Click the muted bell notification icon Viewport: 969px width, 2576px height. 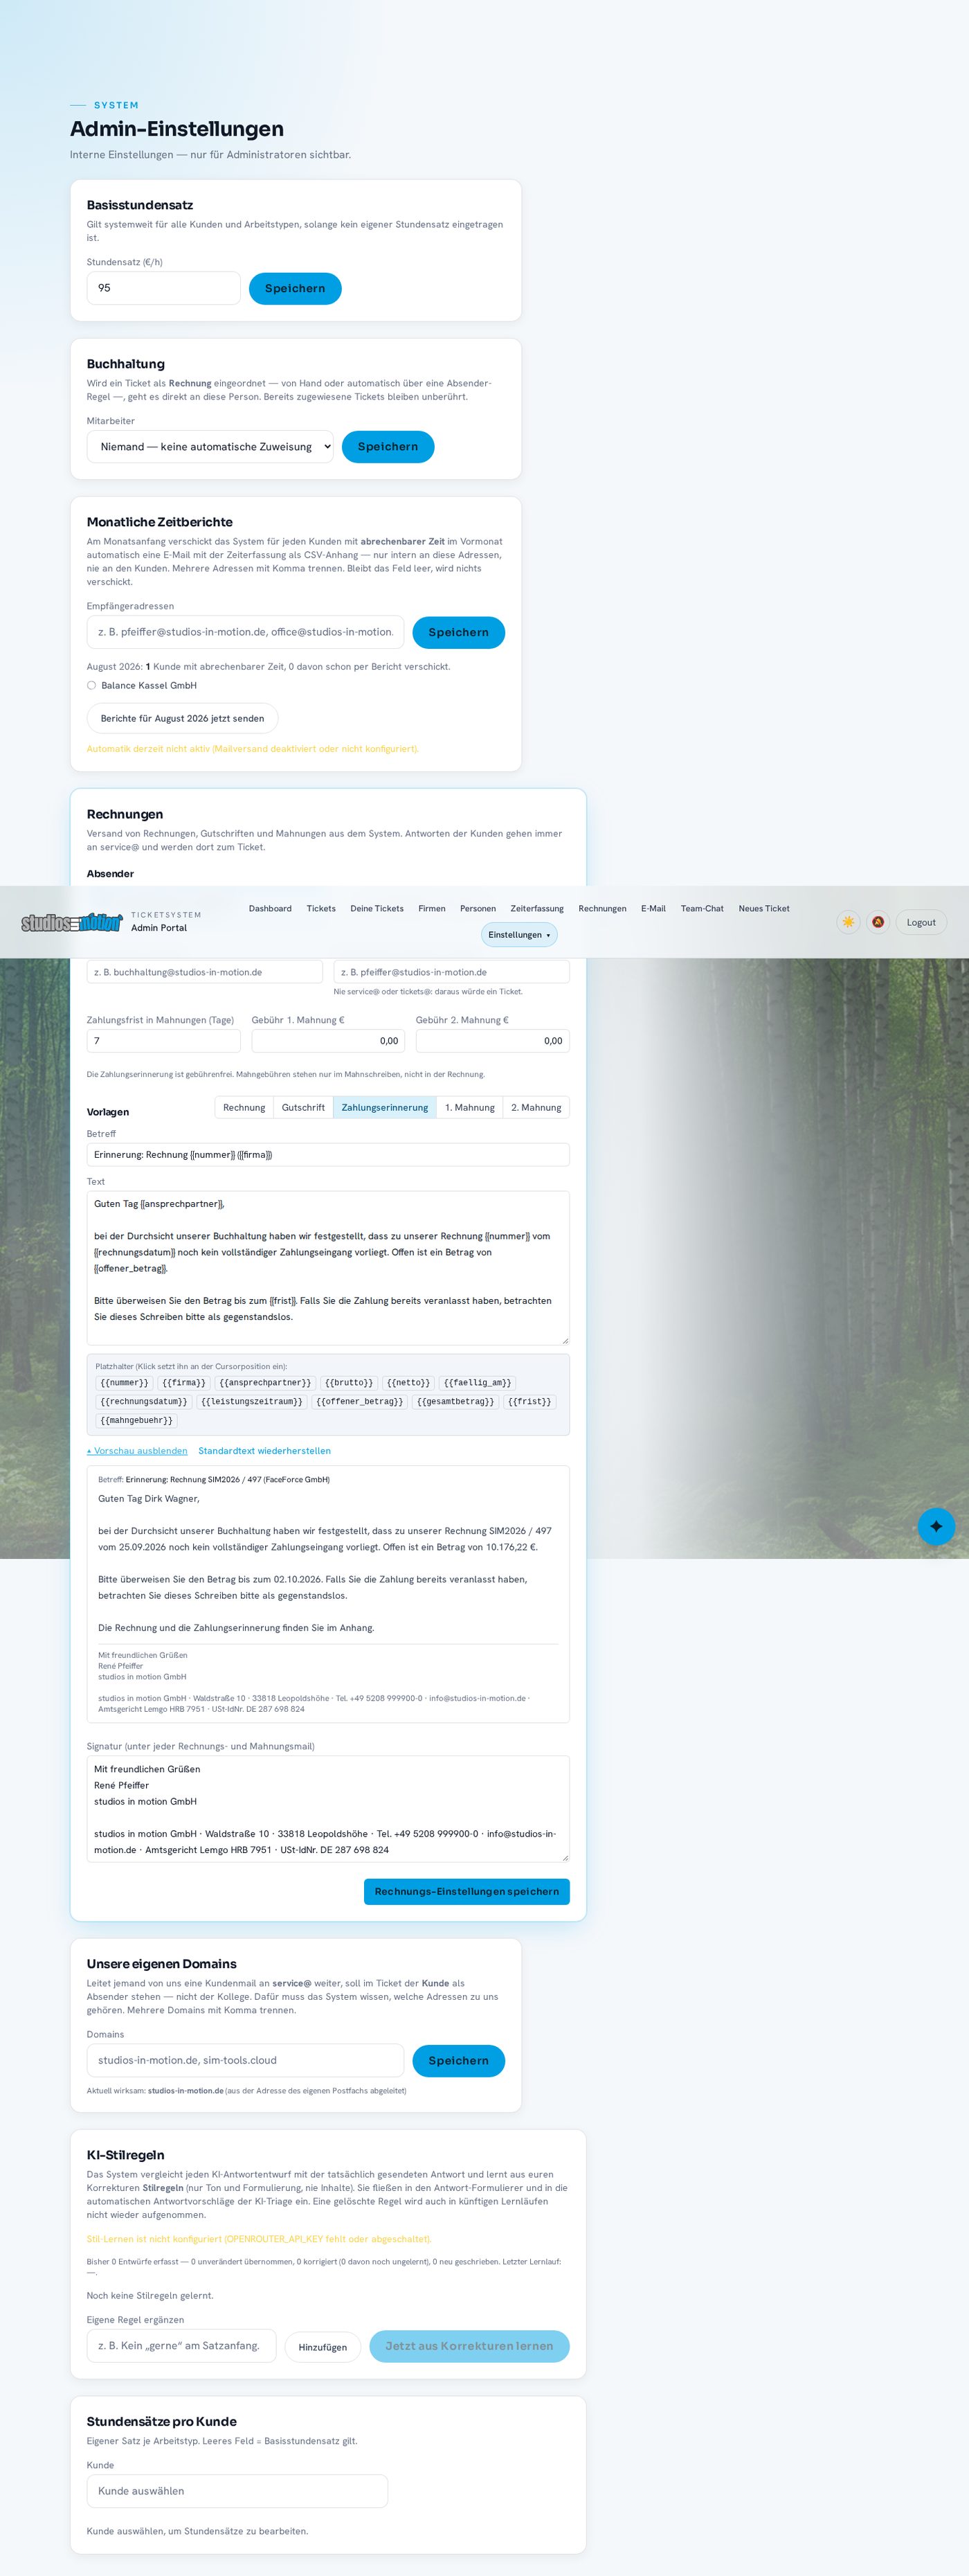click(877, 922)
